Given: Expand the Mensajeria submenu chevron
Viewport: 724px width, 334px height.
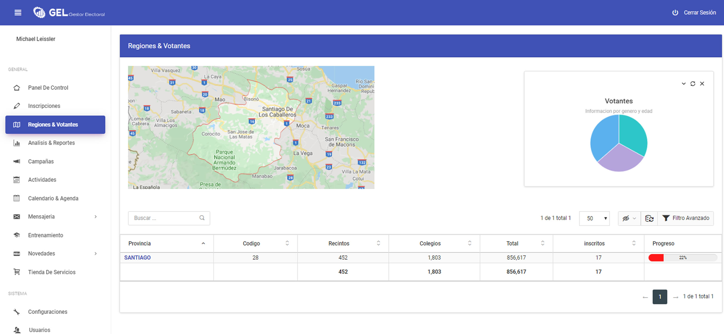Looking at the screenshot, I should [x=96, y=217].
